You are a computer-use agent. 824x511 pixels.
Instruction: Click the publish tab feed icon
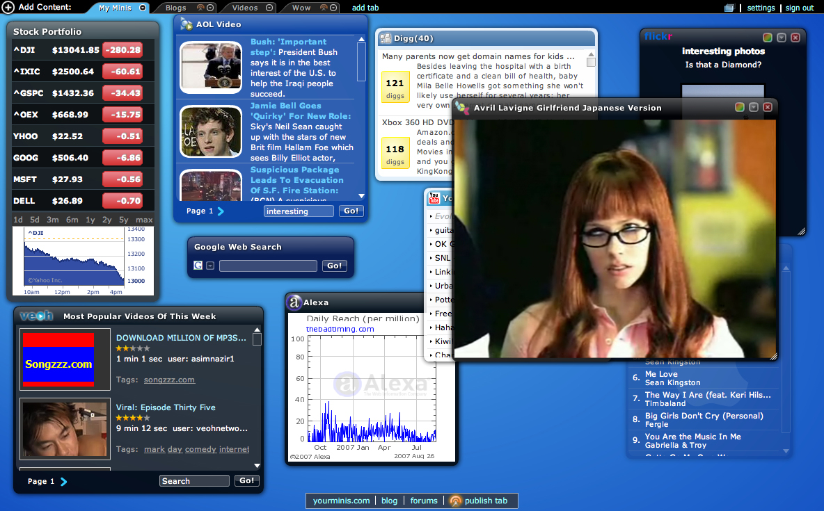pos(456,501)
